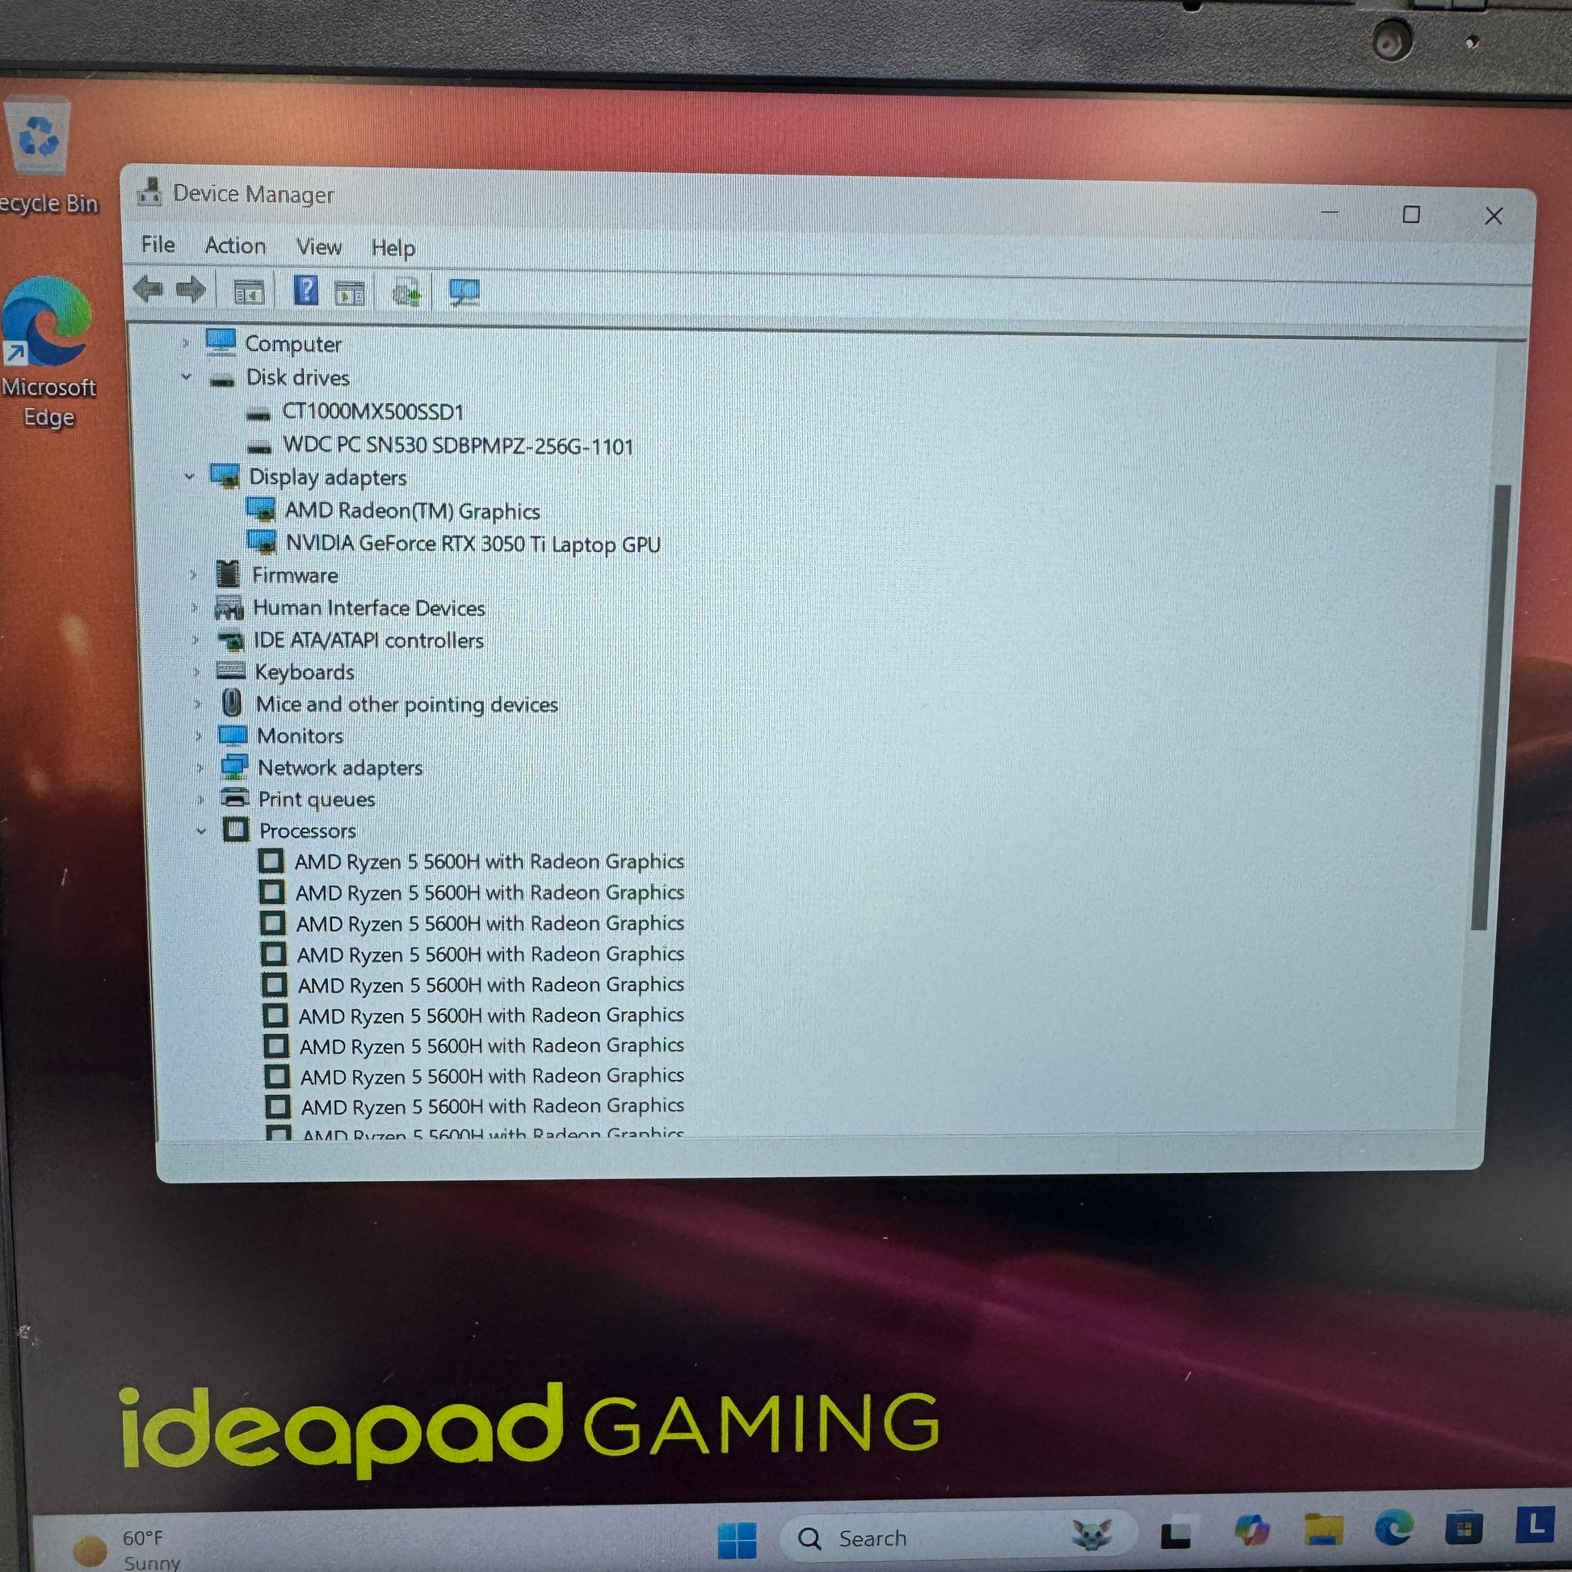The width and height of the screenshot is (1572, 1572).
Task: Click the Forward arrow toolbar icon
Action: tap(191, 290)
